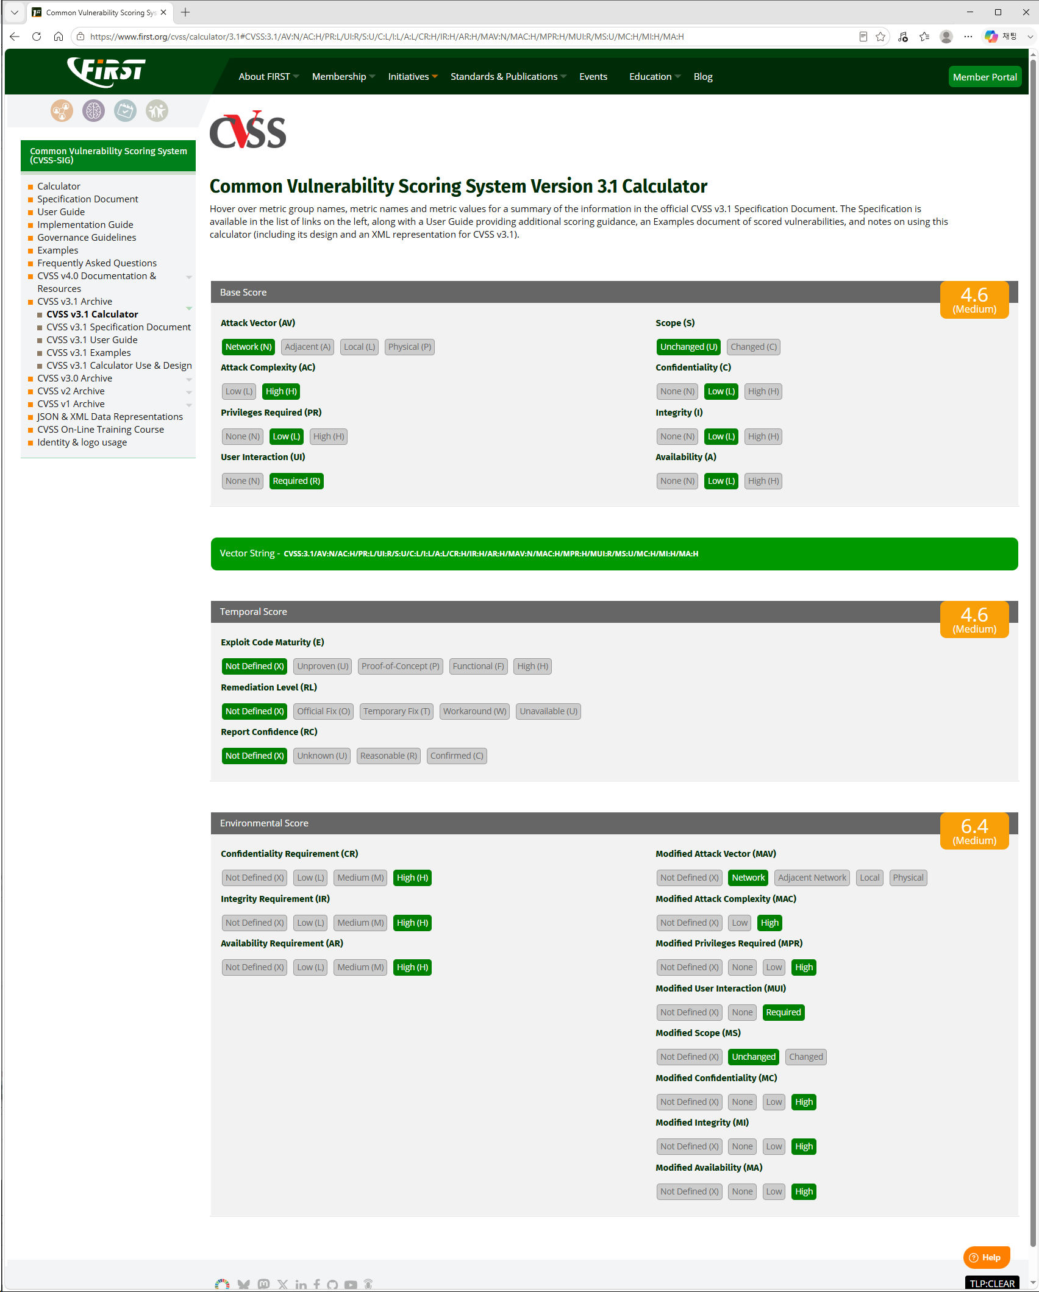Set Exploit Code Maturity to Functional (F)
The image size is (1039, 1292).
click(x=479, y=666)
